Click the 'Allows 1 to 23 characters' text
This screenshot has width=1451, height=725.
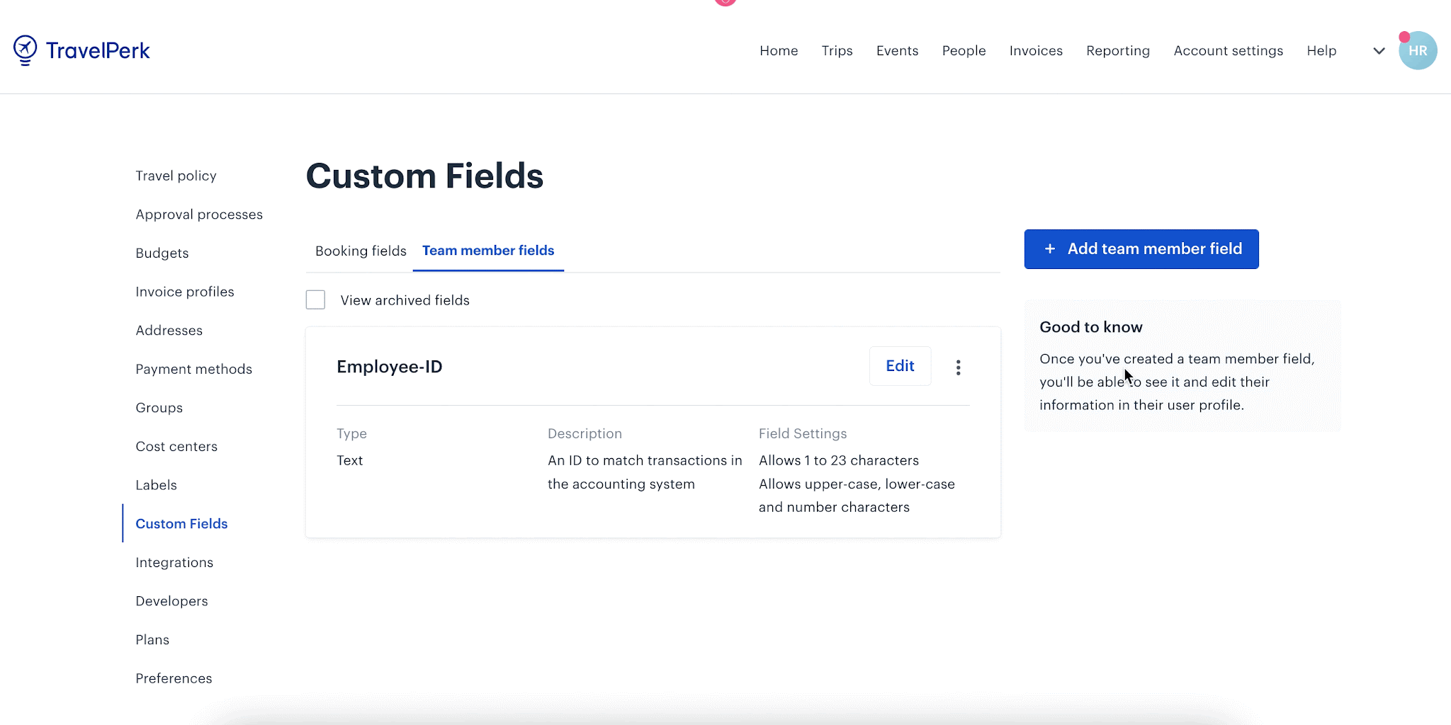click(839, 460)
